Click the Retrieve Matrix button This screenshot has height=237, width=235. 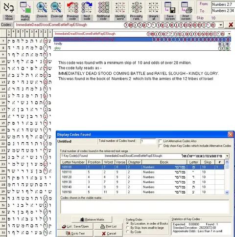tap(92, 219)
